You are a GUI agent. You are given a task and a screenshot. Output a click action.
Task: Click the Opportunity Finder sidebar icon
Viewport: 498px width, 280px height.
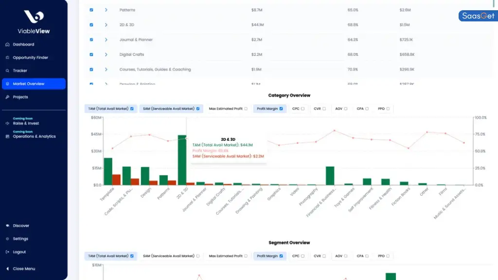point(7,58)
